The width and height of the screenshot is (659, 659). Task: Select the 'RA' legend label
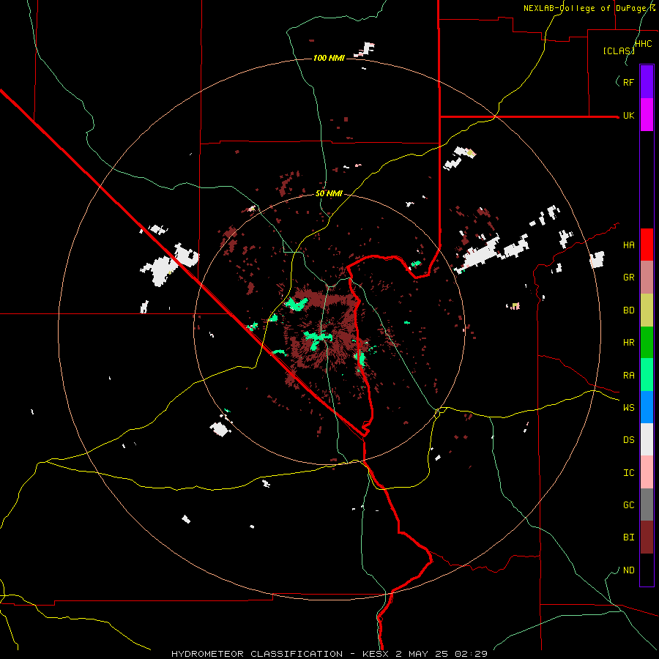coord(628,376)
